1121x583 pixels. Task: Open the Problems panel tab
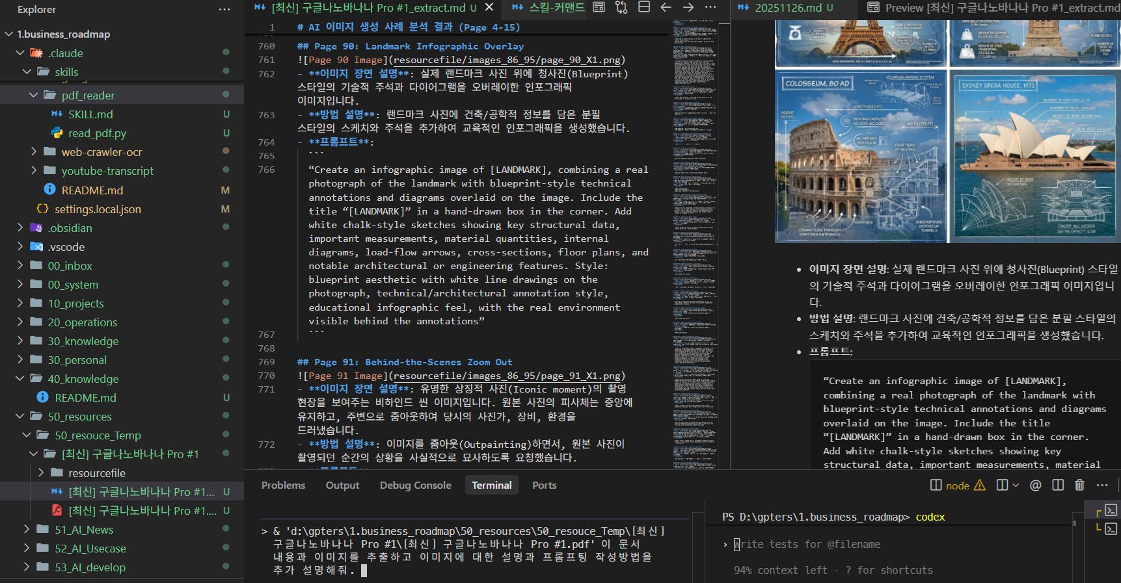click(283, 485)
